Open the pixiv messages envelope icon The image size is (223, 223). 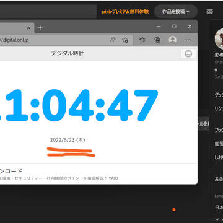[210, 12]
